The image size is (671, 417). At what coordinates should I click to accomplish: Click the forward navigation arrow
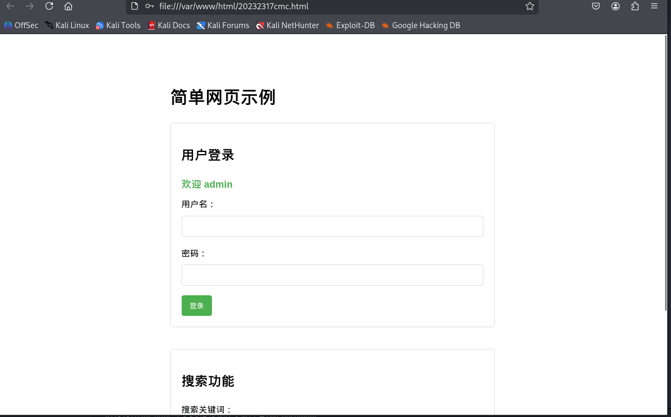[x=29, y=6]
